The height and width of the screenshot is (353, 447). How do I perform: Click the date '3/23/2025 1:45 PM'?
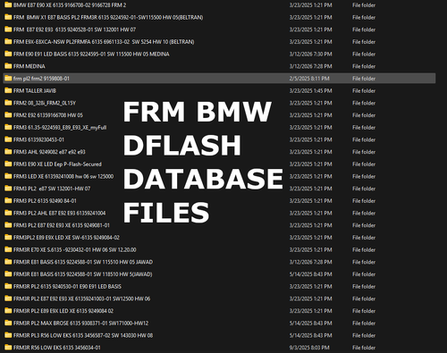pos(311,90)
